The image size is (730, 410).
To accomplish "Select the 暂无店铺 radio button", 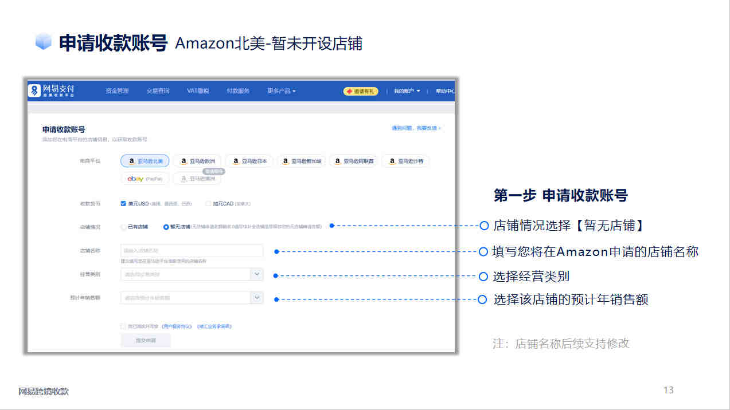I will click(166, 227).
